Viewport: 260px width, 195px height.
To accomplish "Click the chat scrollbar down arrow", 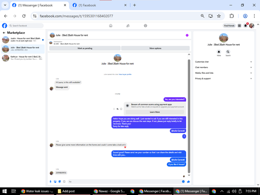I will coord(189,175).
